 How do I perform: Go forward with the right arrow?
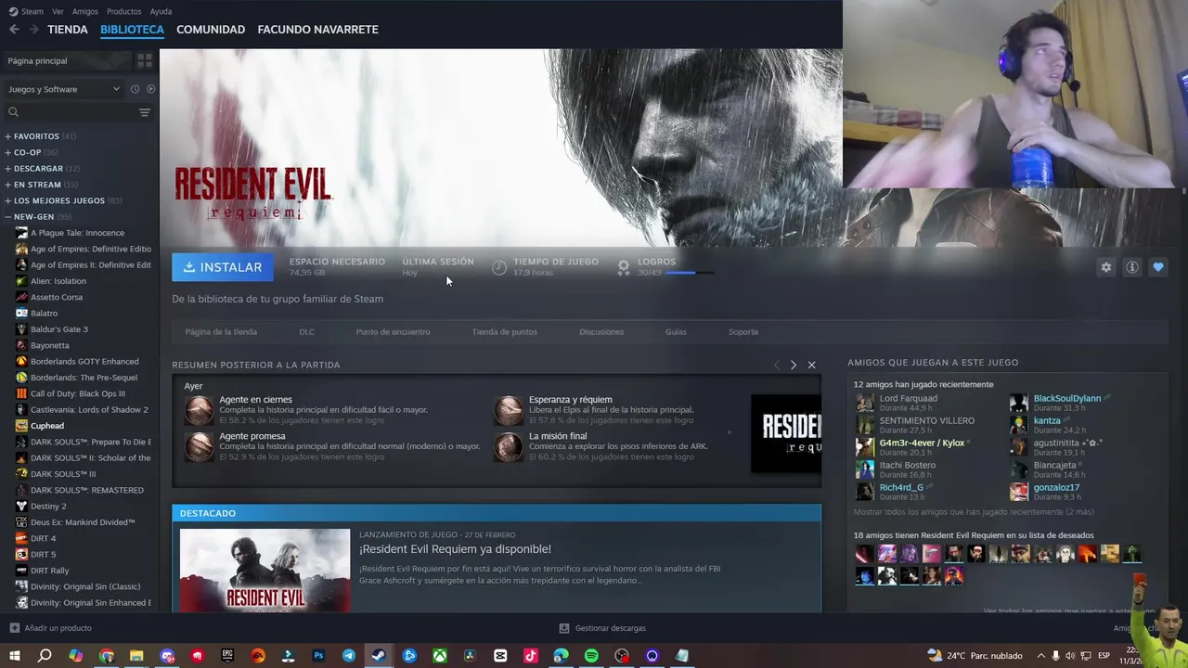(33, 30)
